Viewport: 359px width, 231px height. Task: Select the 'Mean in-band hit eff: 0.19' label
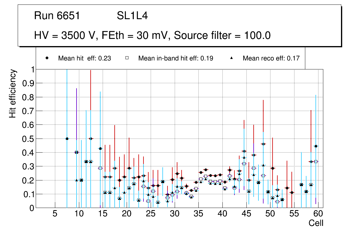click(176, 58)
